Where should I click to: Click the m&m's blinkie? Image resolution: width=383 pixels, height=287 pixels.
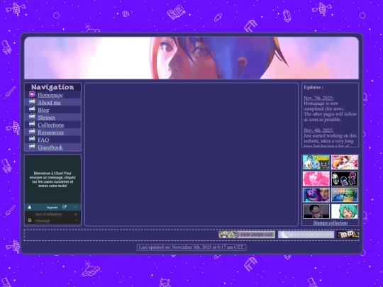[x=348, y=235]
